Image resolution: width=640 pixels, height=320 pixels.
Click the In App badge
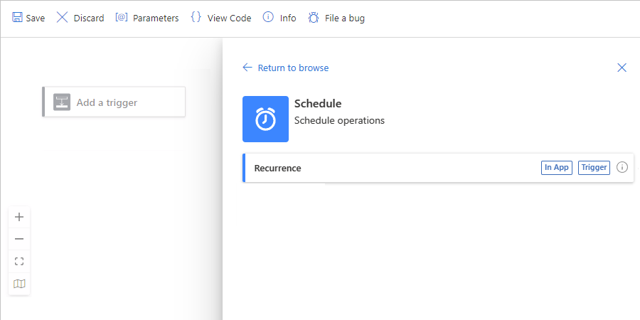click(x=556, y=168)
